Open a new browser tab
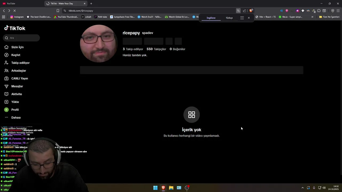 (x=91, y=3)
